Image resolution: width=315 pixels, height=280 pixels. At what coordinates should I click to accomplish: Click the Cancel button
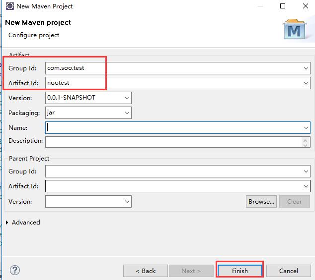coord(289,271)
